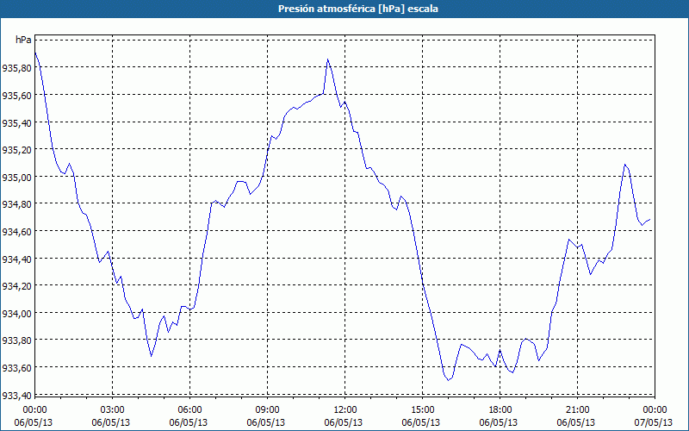Select the 06:00 time label

[189, 410]
